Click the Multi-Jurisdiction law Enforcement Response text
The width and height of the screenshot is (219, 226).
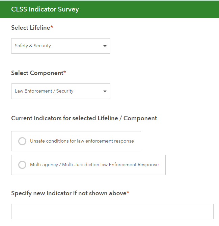[110, 165]
